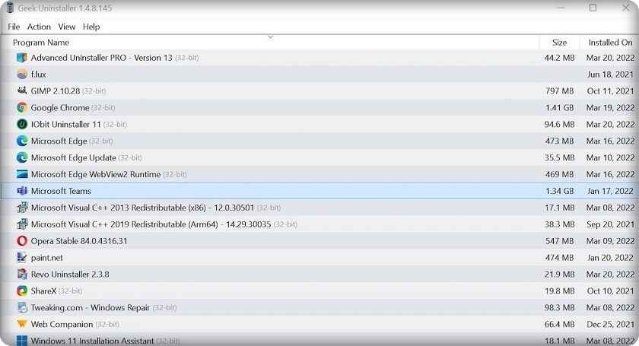Maximize the Geek Uninstaller window
Image resolution: width=639 pixels, height=346 pixels.
[593, 8]
